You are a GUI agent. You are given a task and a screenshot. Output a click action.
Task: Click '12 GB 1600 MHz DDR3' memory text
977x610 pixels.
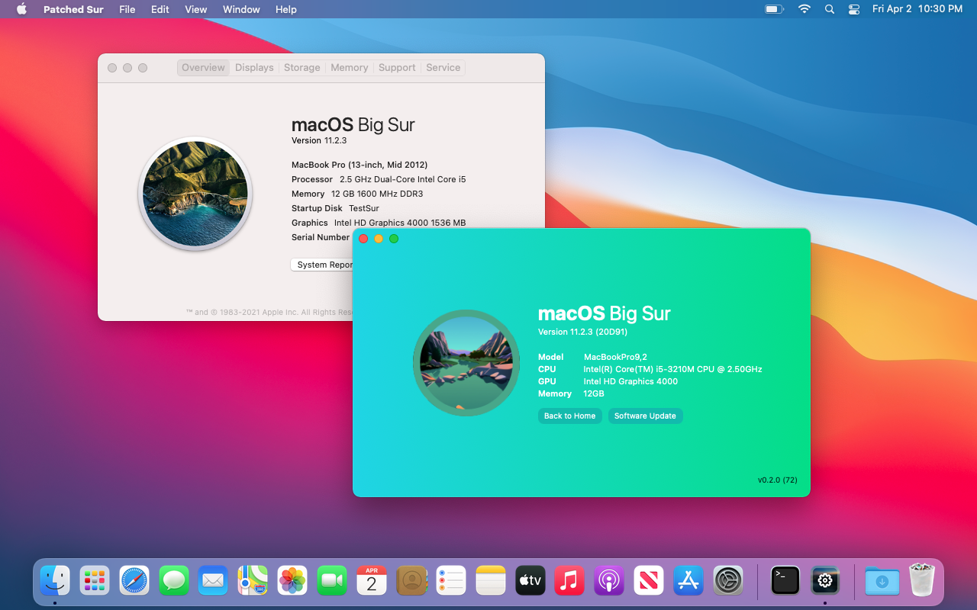tap(377, 194)
